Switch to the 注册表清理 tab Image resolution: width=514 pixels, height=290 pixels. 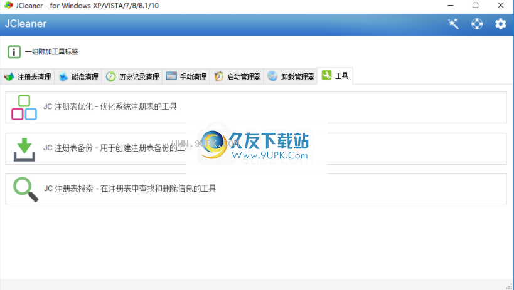coord(28,76)
